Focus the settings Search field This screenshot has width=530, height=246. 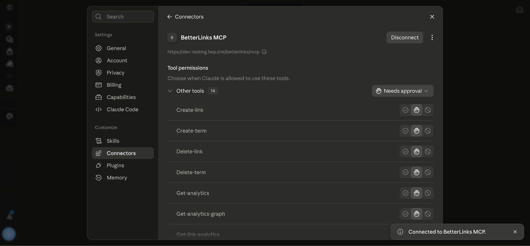pos(123,17)
